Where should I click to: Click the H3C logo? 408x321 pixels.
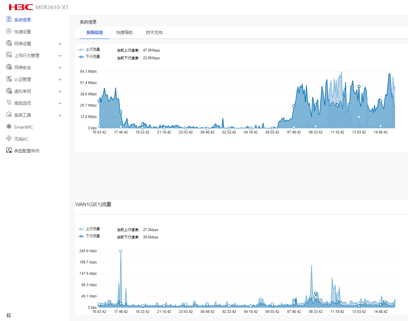[x=21, y=7]
